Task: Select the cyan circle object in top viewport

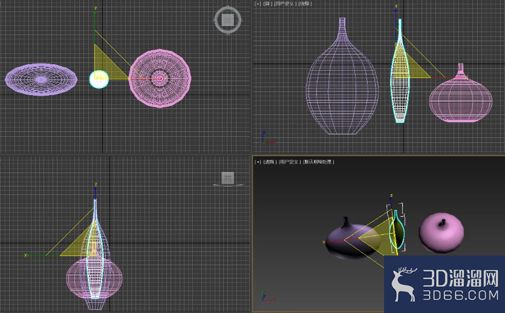Action: [x=99, y=79]
